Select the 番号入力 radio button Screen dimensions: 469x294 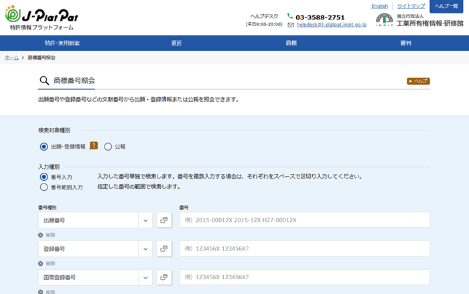point(44,177)
